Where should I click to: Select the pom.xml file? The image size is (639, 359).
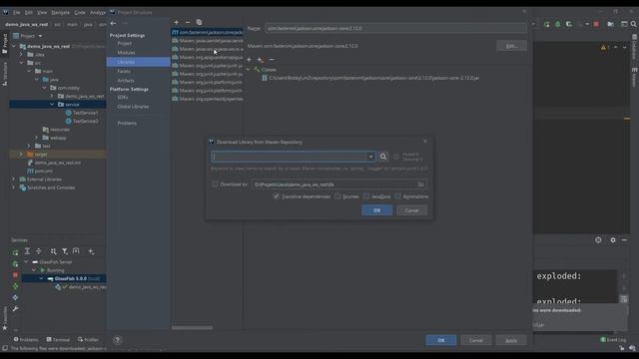40,171
